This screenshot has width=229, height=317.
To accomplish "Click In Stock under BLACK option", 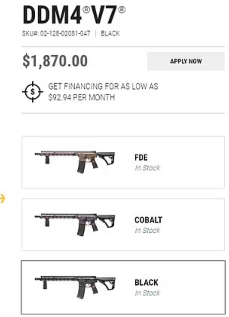I will pos(147,293).
